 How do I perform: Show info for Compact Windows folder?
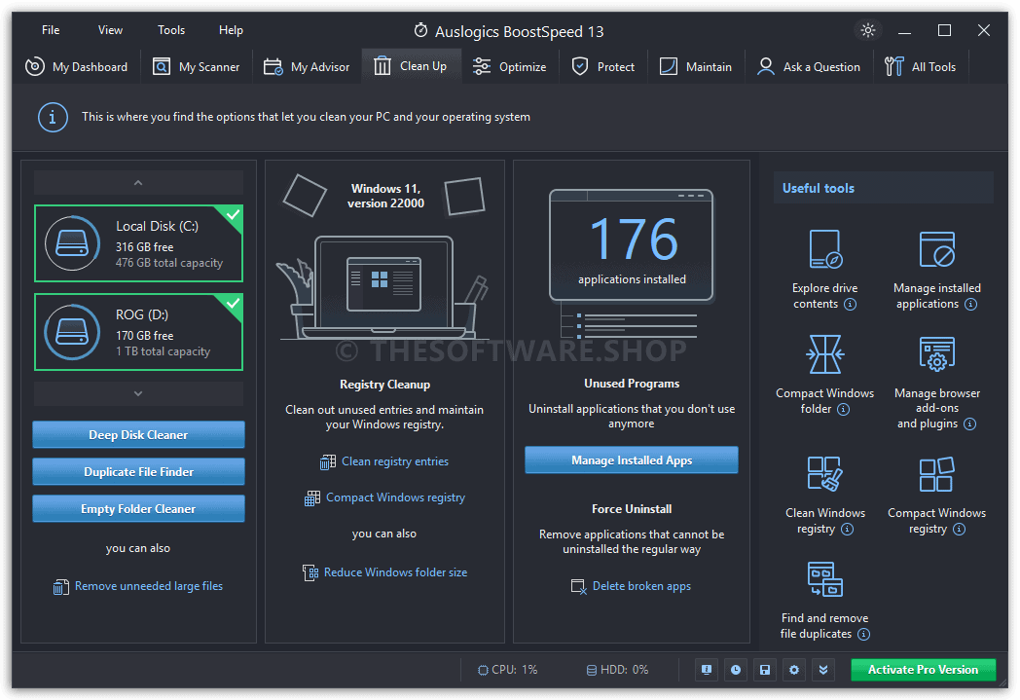pos(843,409)
